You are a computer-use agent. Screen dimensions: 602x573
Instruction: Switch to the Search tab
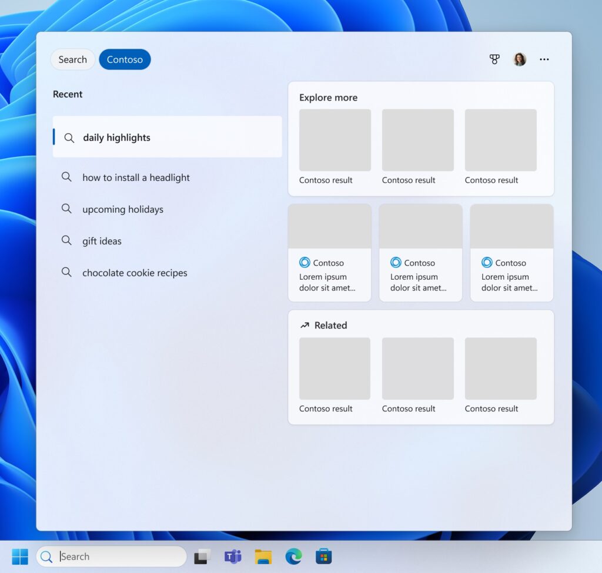(72, 59)
